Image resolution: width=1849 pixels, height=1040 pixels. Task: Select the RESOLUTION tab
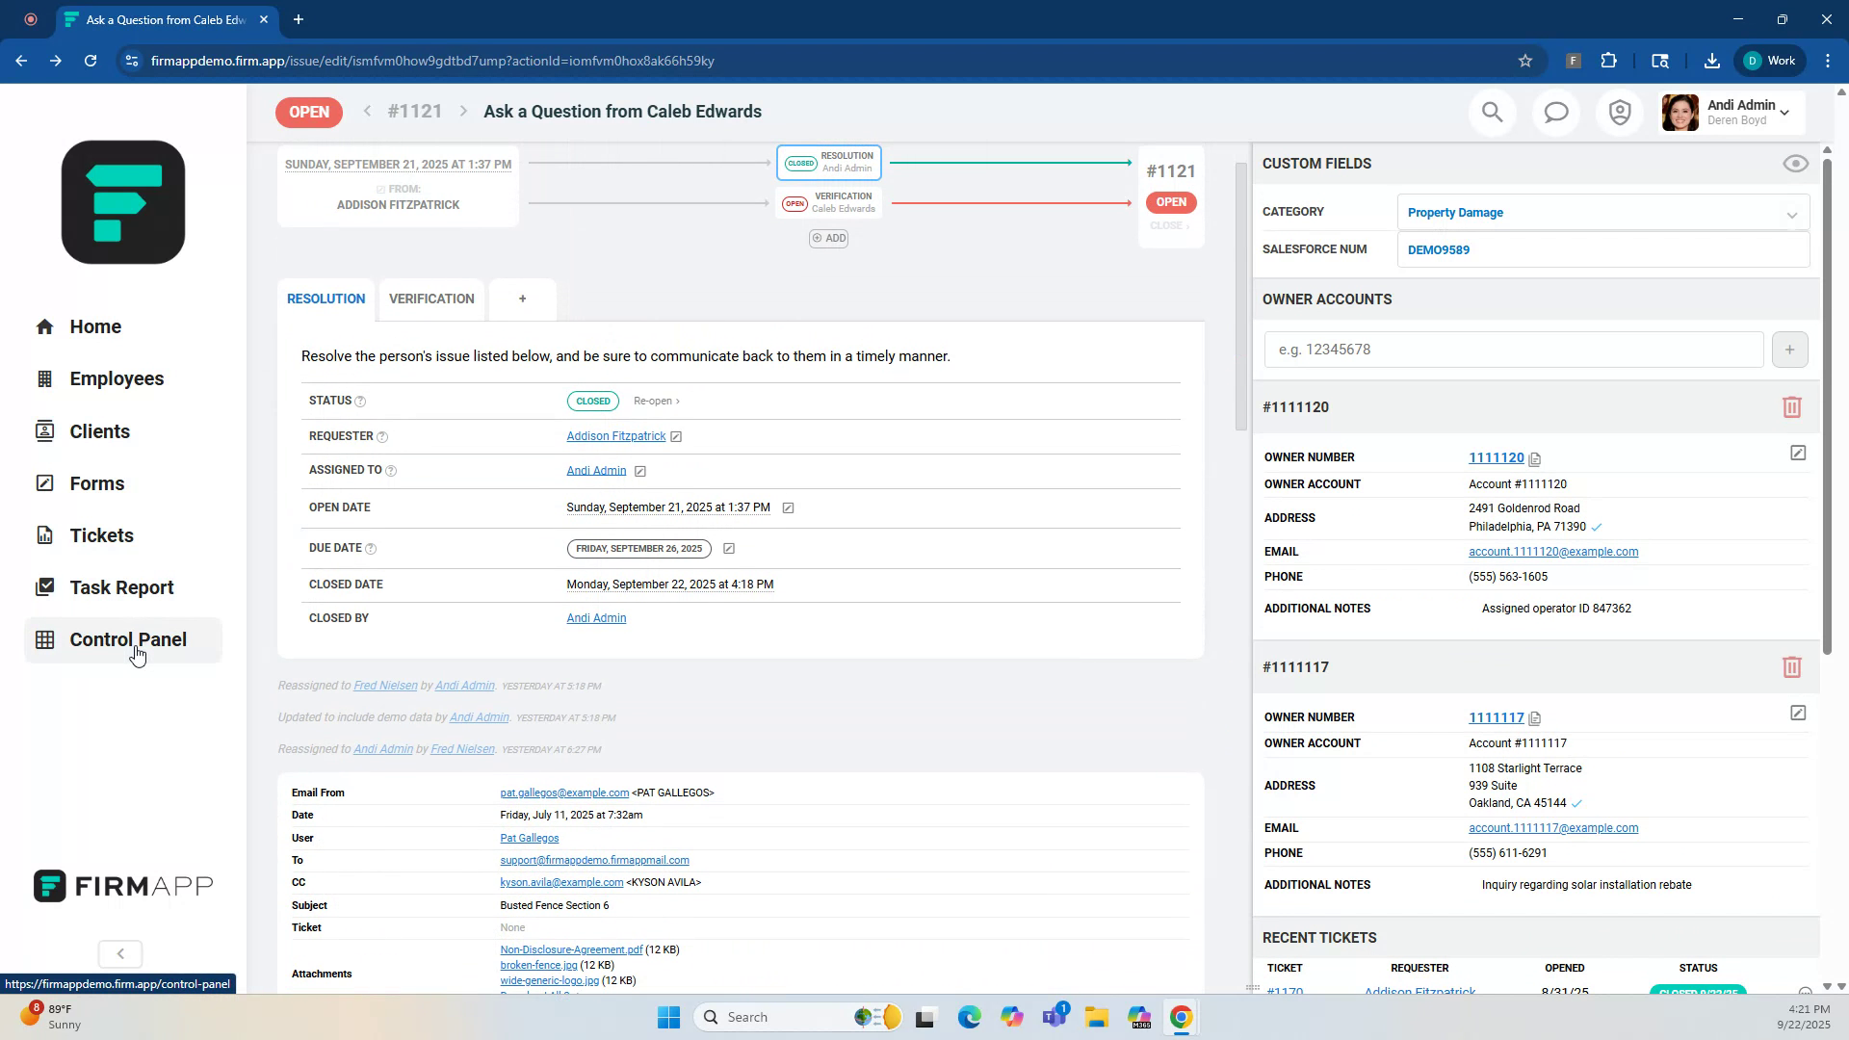[x=325, y=299]
